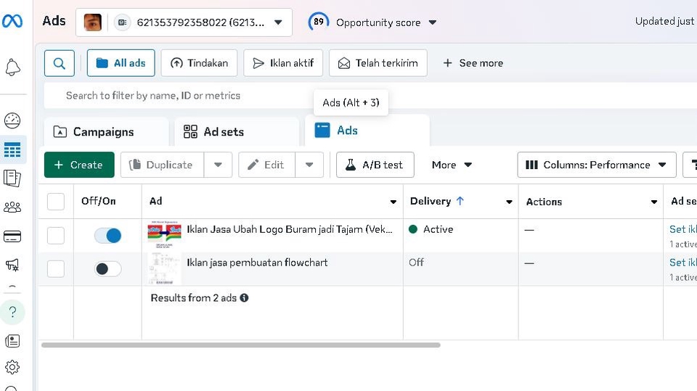This screenshot has height=391, width=697.
Task: Select the All ads filter
Action: coord(121,63)
